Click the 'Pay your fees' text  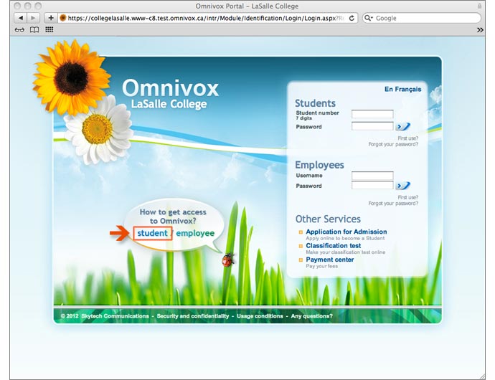click(321, 266)
